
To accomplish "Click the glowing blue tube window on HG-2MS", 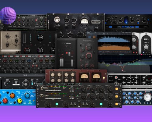I will pos(126,20).
